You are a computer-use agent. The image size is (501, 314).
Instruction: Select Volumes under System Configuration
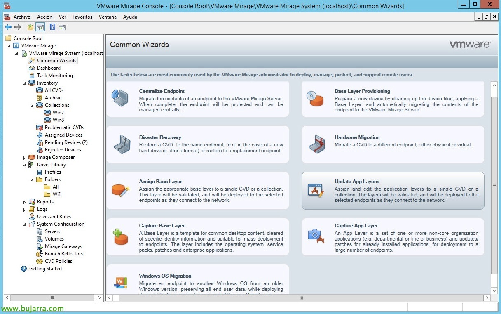(x=54, y=239)
